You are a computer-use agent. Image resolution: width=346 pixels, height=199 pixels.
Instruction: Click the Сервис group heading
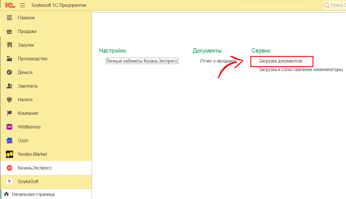[x=261, y=51]
